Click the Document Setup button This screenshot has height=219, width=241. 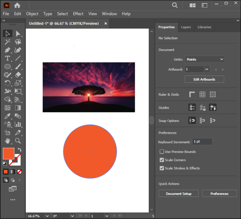tap(178, 194)
